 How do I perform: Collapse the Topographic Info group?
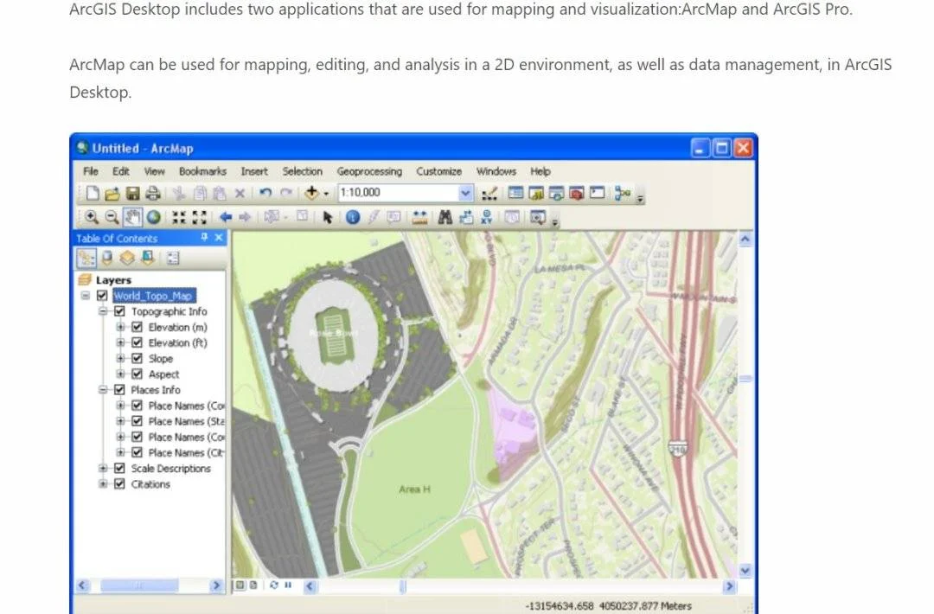103,311
